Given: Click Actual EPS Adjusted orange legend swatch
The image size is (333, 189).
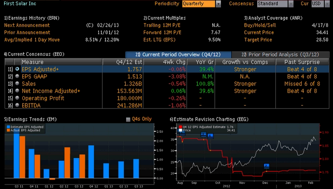Looking at the screenshot, I should [8, 130].
